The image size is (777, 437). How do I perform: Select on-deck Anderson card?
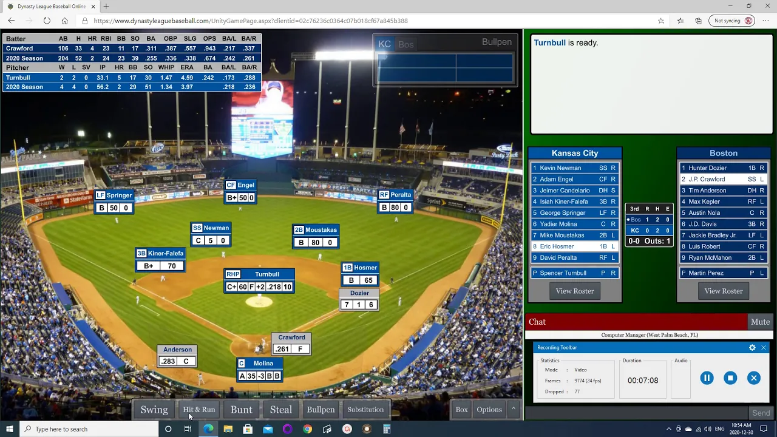pyautogui.click(x=177, y=356)
